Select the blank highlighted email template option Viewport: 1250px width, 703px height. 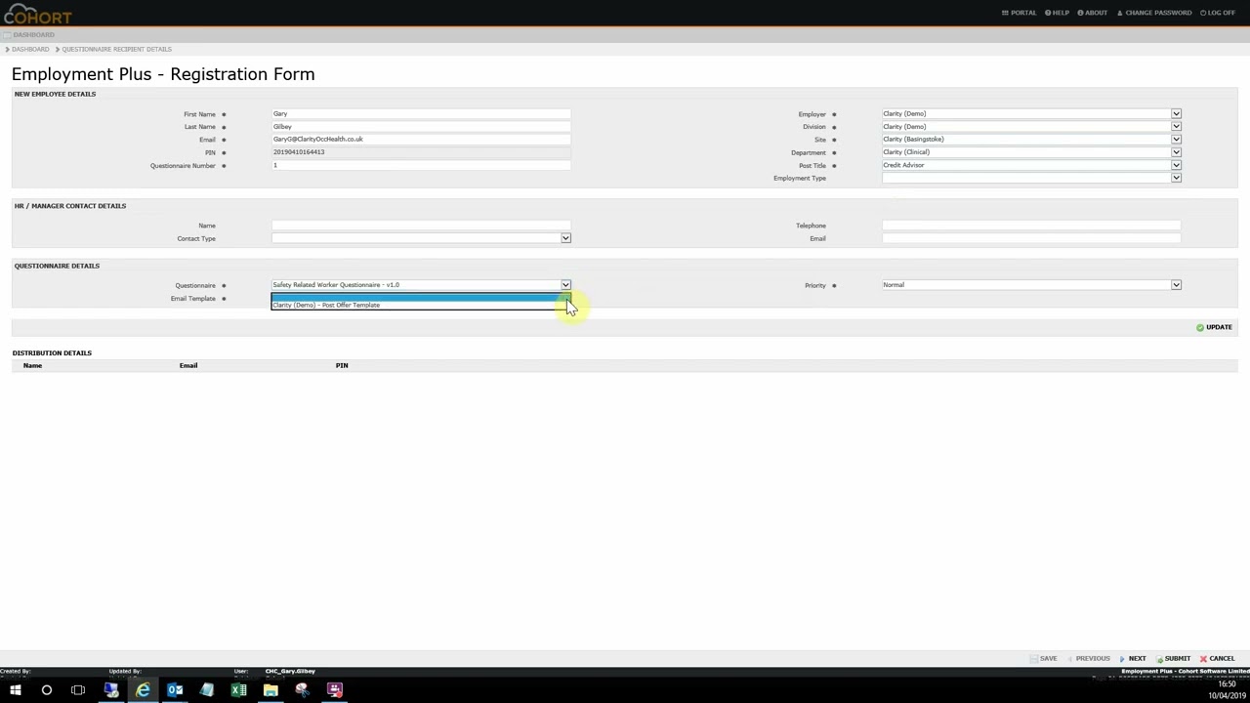[421, 298]
